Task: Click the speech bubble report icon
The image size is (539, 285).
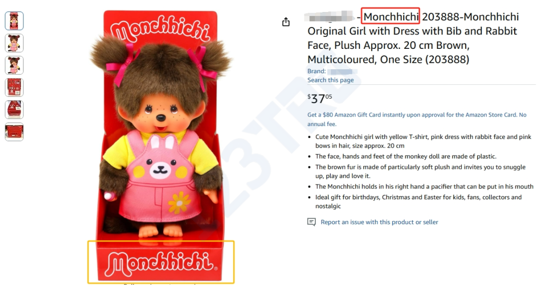Action: pyautogui.click(x=311, y=222)
